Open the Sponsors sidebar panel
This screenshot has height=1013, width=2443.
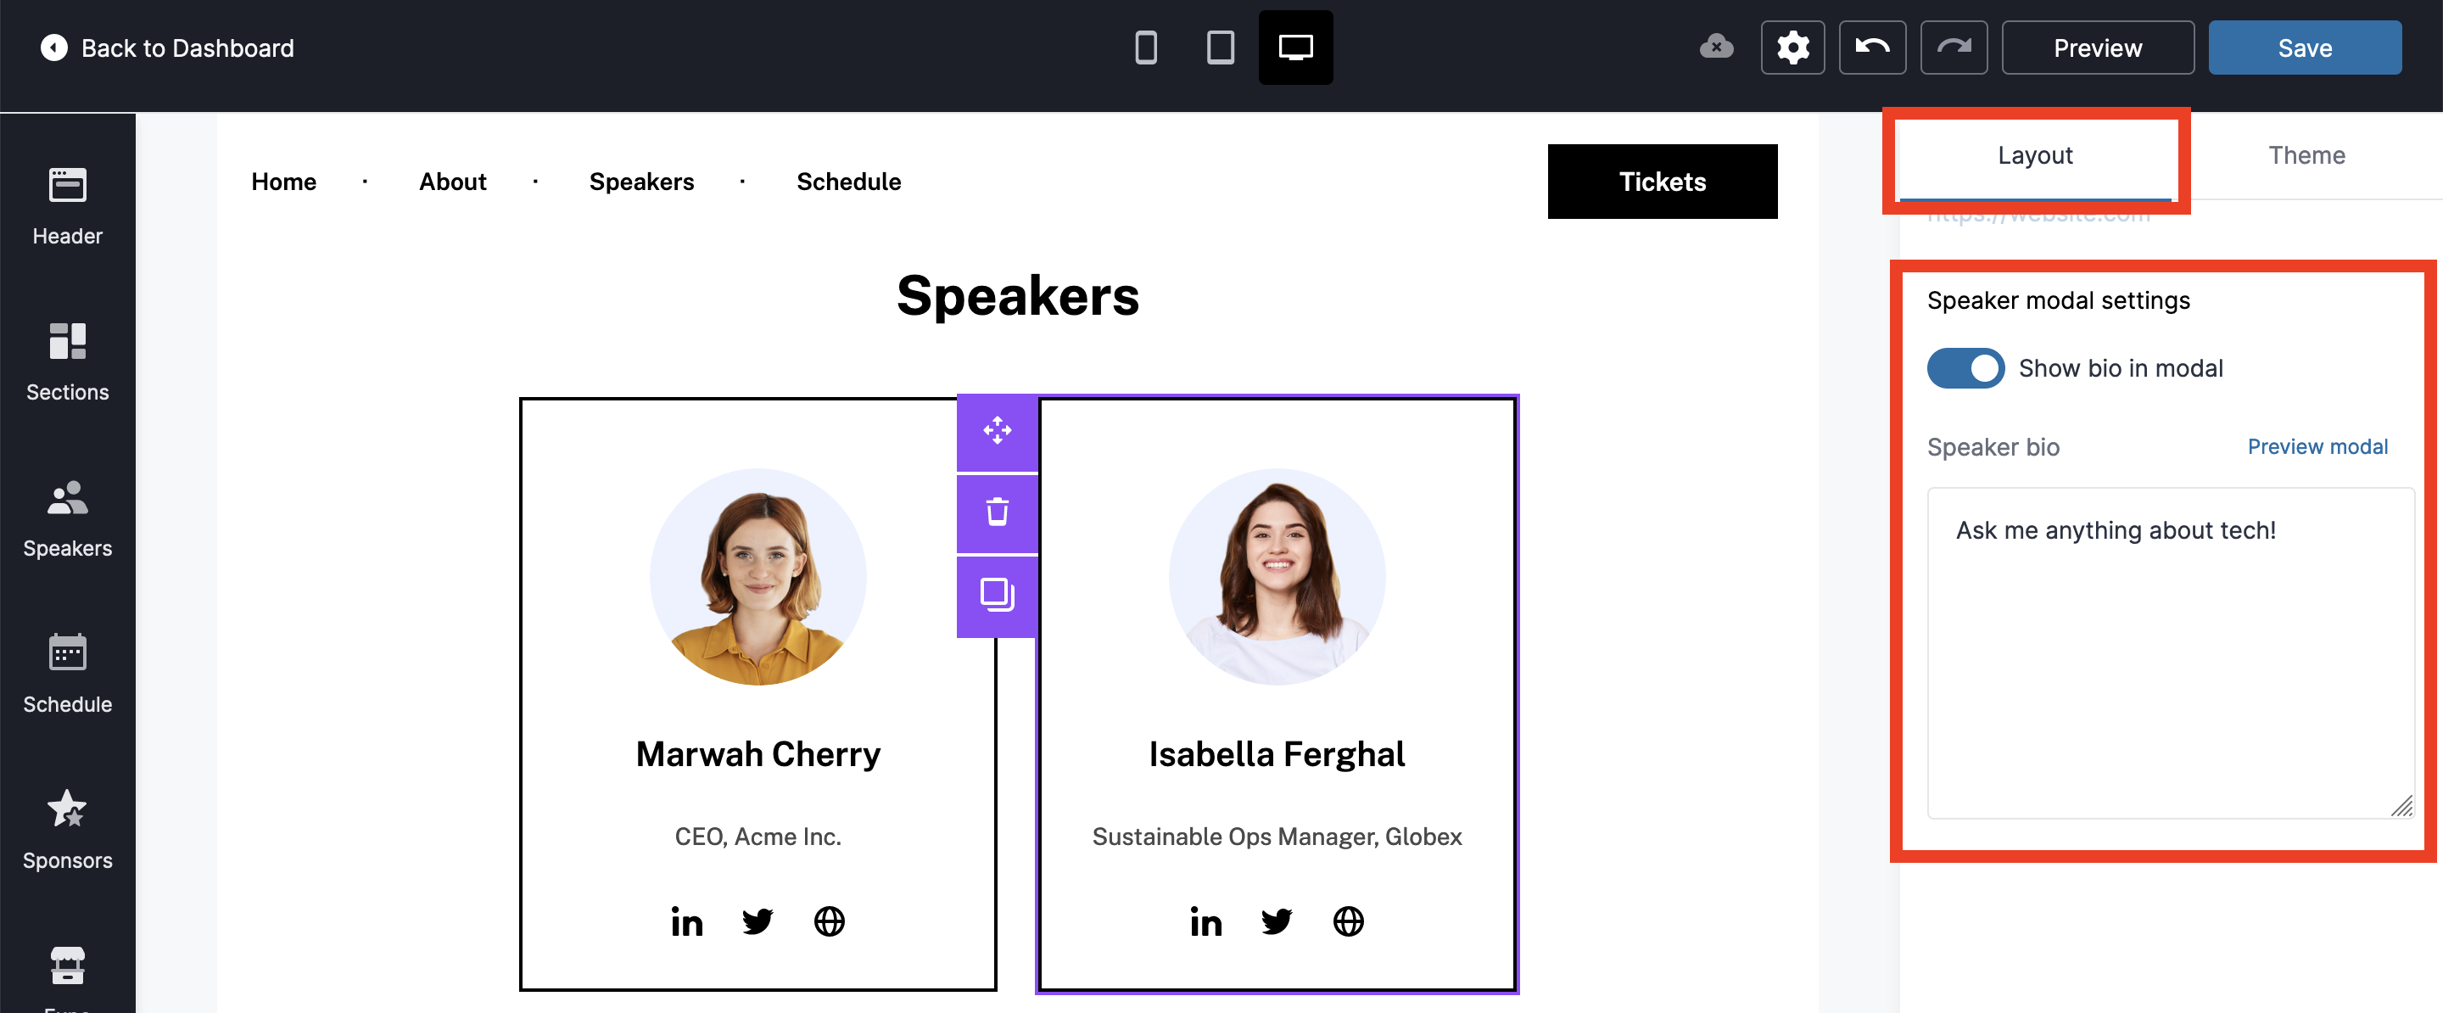[x=67, y=829]
